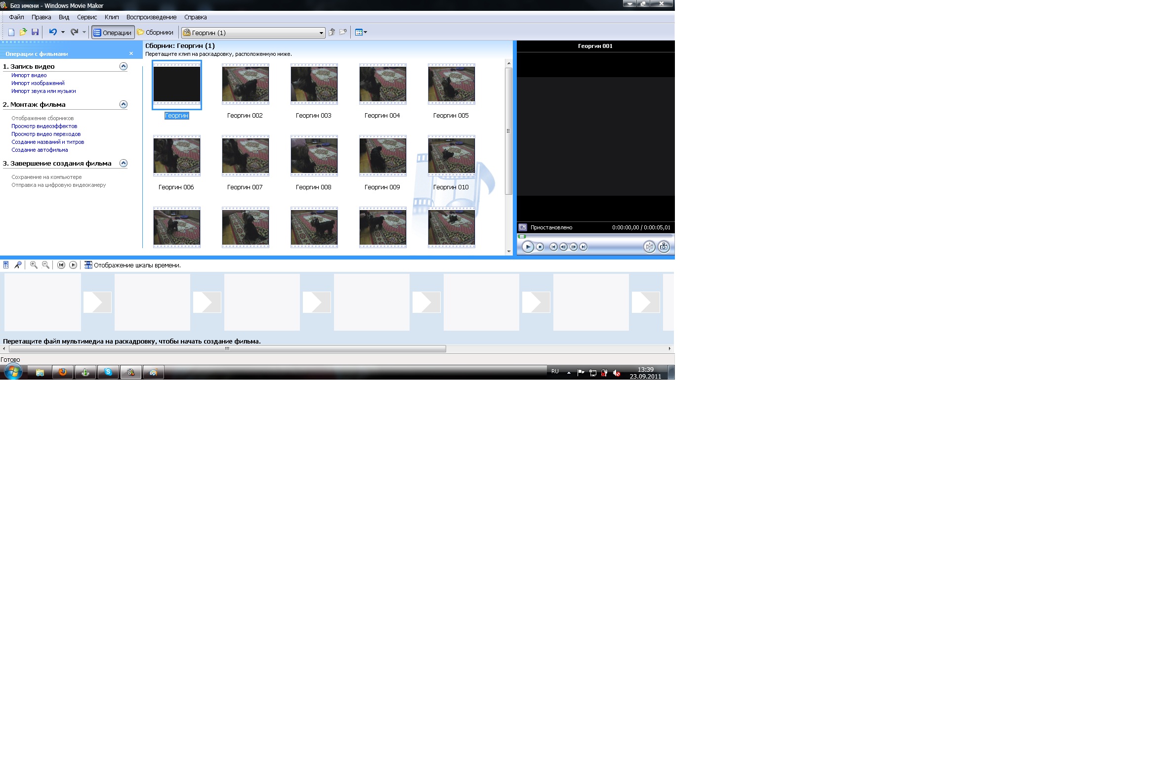Open the Сервис menu
Viewport: 1166px width, 779px height.
86,17
